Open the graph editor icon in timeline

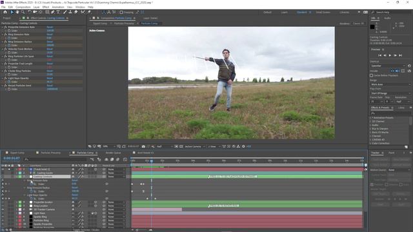pos(125,159)
